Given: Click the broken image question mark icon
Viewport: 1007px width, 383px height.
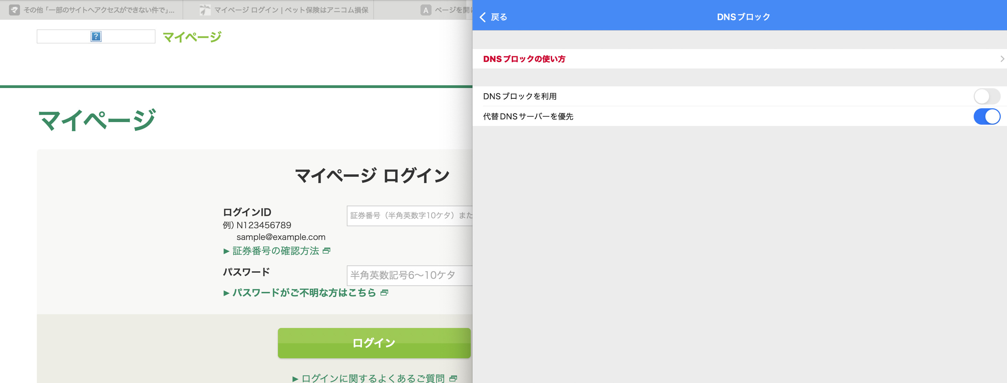Looking at the screenshot, I should [96, 37].
